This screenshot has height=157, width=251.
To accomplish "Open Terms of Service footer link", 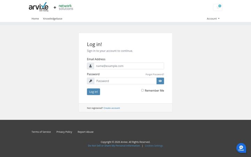I will coord(41,132).
